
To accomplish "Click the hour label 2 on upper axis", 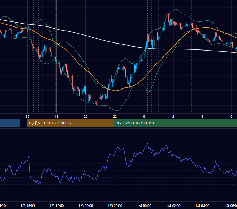I will coord(173,117).
